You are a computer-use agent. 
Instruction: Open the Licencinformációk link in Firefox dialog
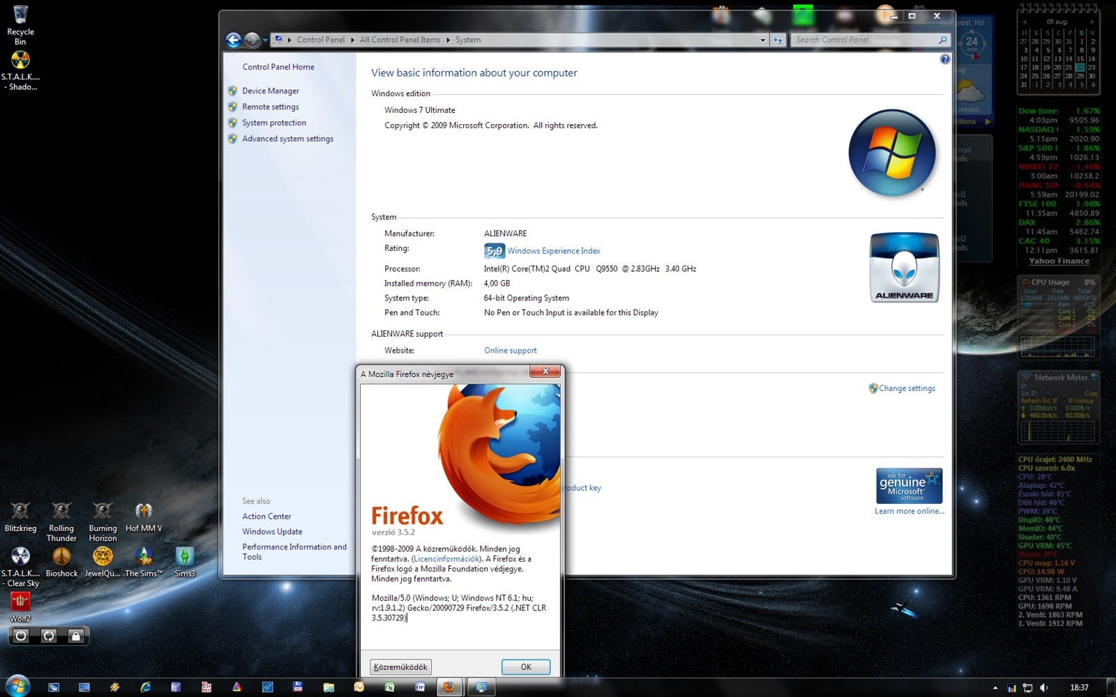pyautogui.click(x=446, y=559)
